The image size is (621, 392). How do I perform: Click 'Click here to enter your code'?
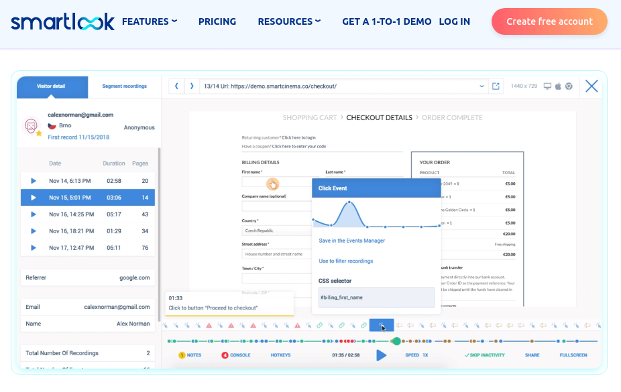(299, 146)
